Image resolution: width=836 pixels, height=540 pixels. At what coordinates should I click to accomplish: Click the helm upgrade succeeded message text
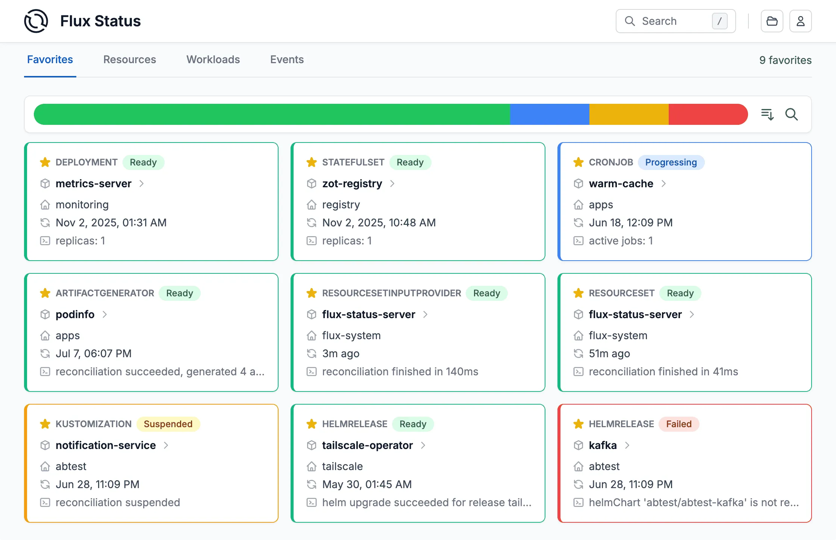427,502
